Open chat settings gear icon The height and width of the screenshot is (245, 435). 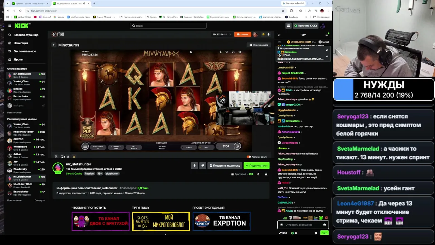pyautogui.click(x=316, y=233)
